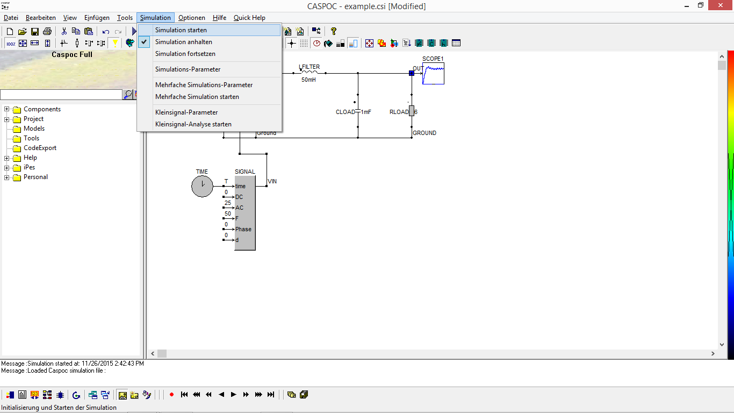Expand the Personal tree folder
This screenshot has width=734, height=413.
pos(7,177)
